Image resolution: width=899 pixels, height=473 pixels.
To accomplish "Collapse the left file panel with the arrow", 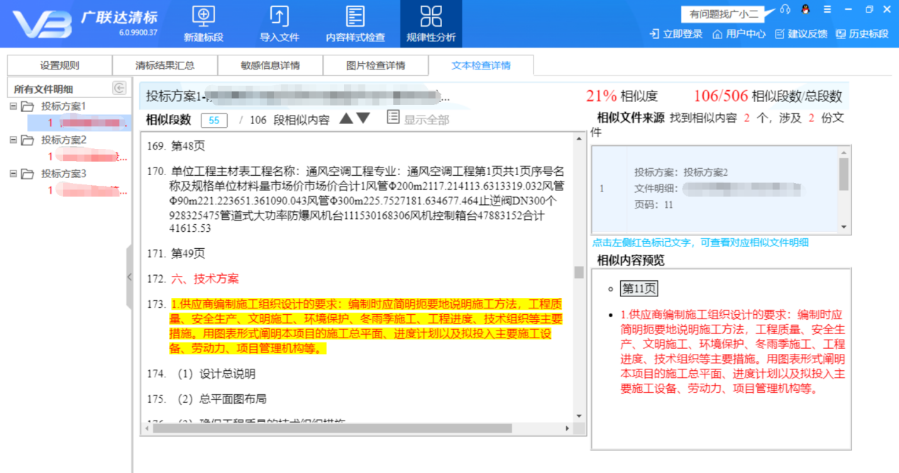I will point(130,278).
